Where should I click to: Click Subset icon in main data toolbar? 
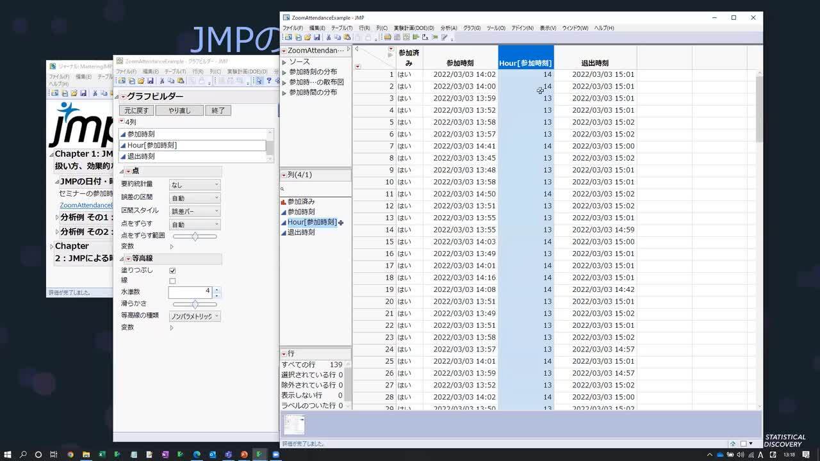(x=397, y=37)
